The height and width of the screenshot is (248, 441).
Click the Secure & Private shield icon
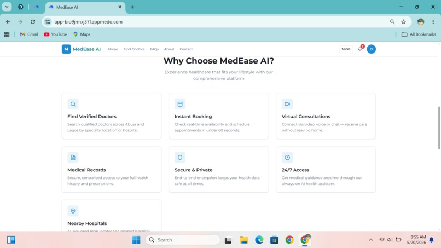(x=180, y=157)
